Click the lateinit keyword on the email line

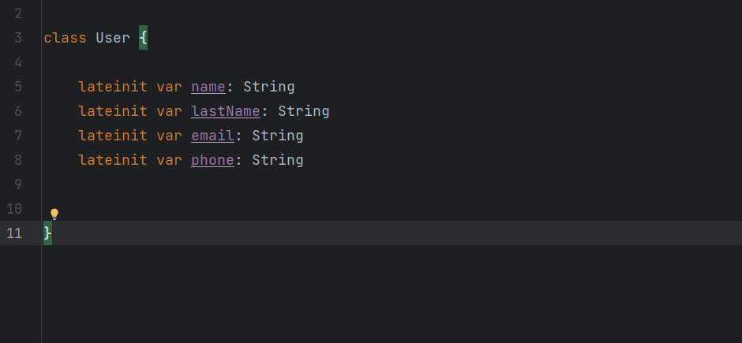click(x=113, y=136)
